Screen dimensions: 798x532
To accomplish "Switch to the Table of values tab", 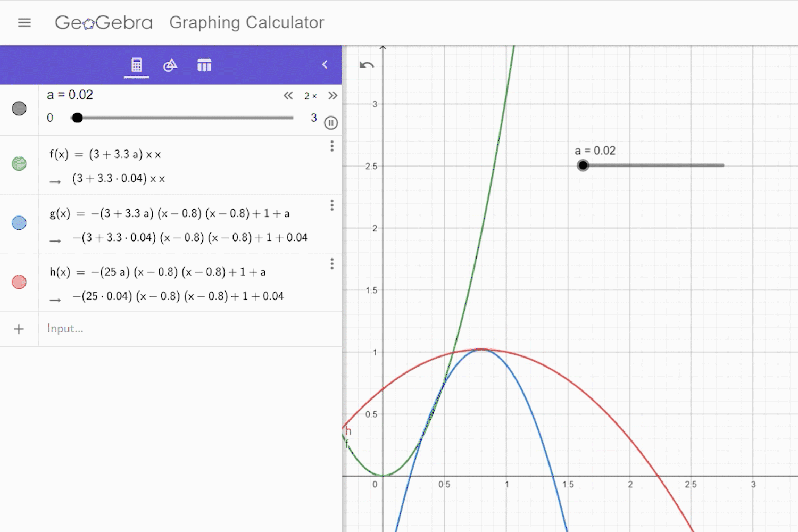I will click(x=204, y=65).
